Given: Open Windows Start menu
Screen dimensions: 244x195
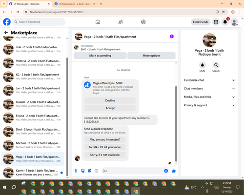Looking at the screenshot, I should click(x=4, y=187).
